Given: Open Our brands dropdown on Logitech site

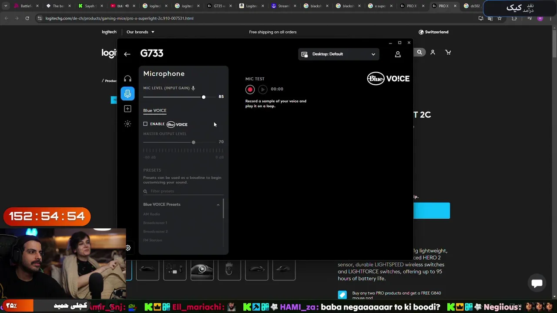Looking at the screenshot, I should point(140,32).
